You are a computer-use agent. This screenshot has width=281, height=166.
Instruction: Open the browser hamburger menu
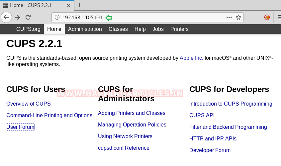coord(279,17)
